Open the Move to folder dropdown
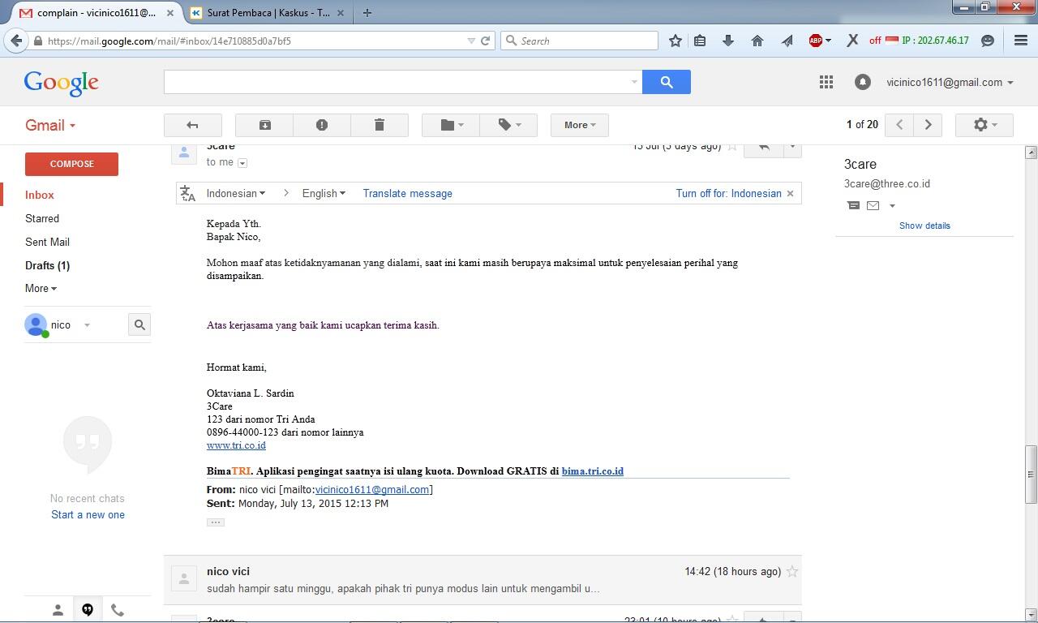 pyautogui.click(x=451, y=125)
